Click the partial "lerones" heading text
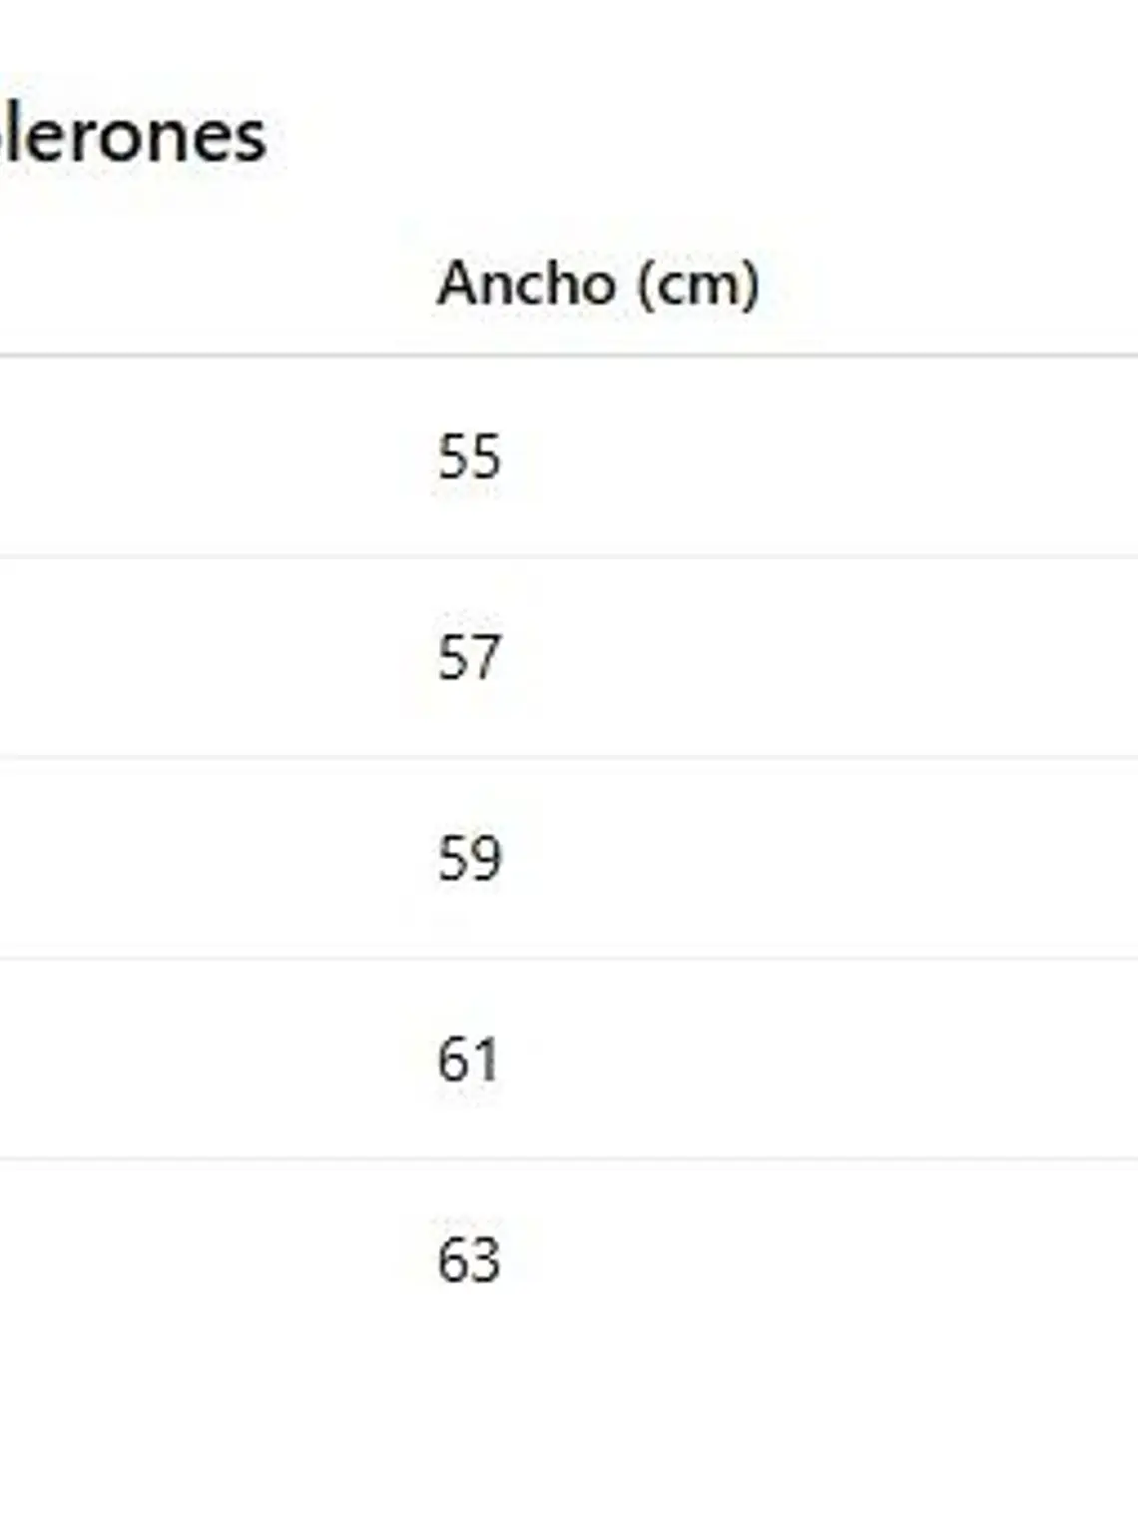 (x=134, y=136)
